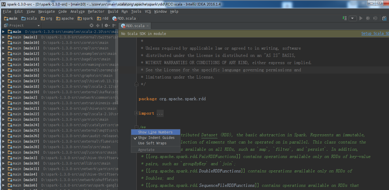Image resolution: width=389 pixels, height=190 pixels.
Task: Expand the folded import block
Action: point(136,113)
